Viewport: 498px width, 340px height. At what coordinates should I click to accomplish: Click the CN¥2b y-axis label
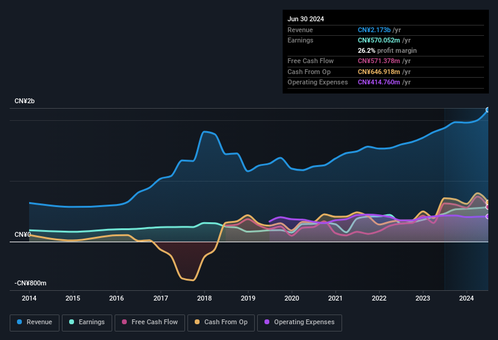tap(24, 101)
